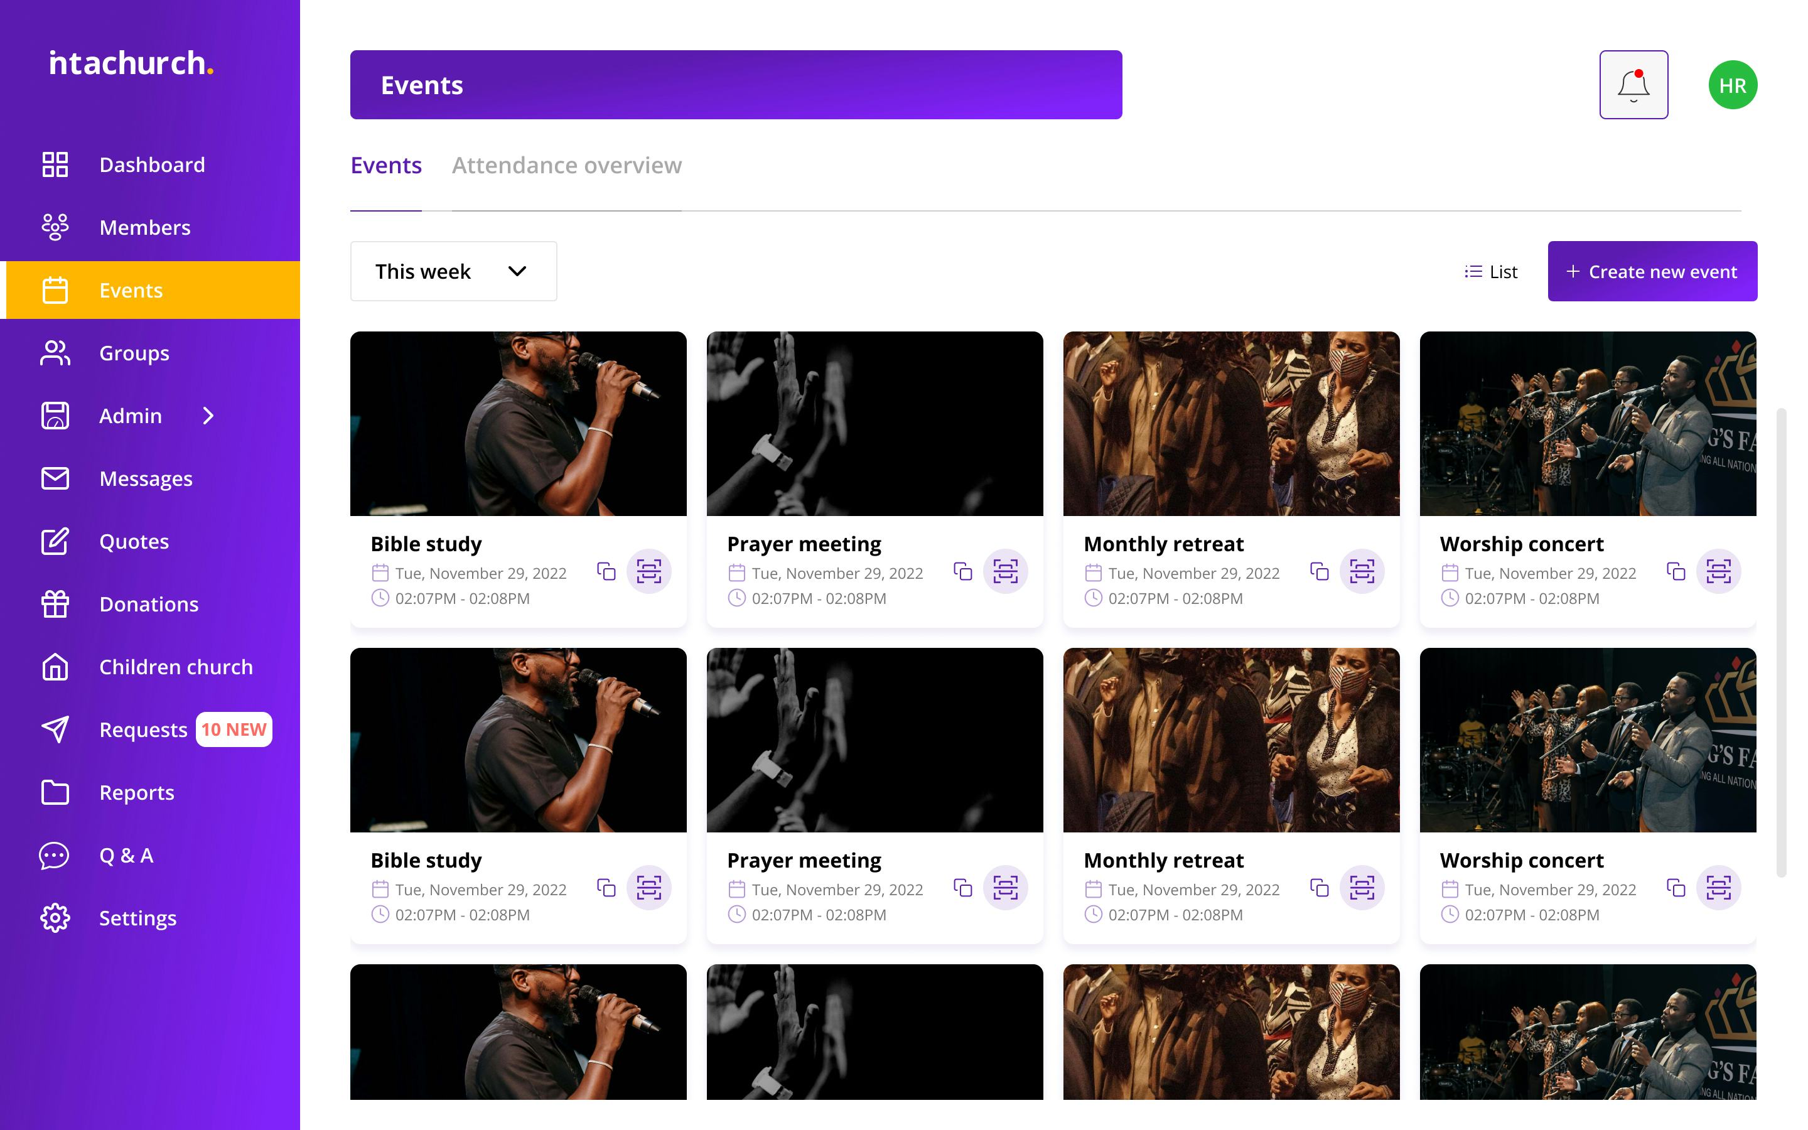The image size is (1808, 1130).
Task: Click Create new event button
Action: pyautogui.click(x=1652, y=272)
